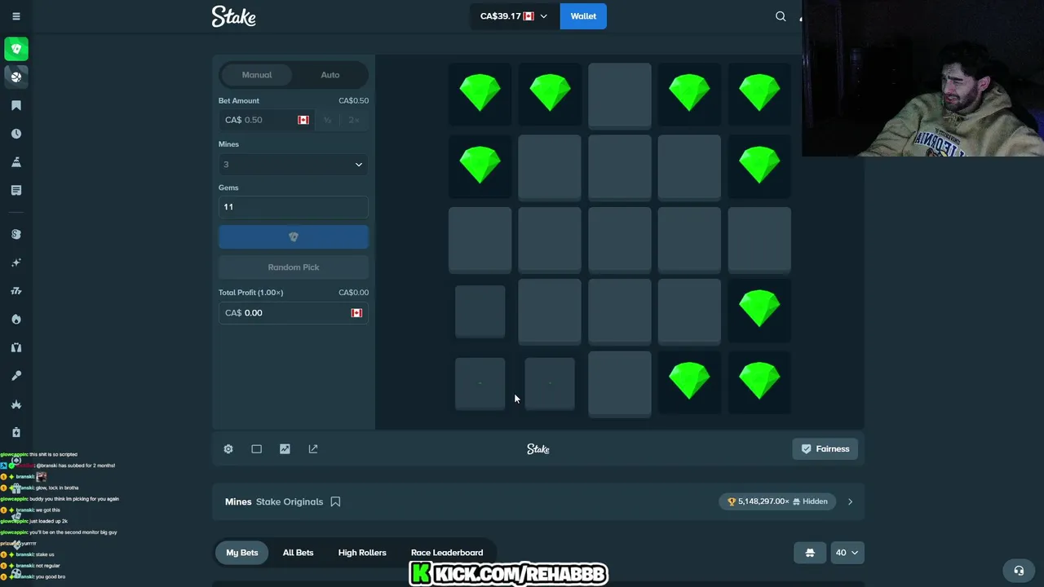Screen dimensions: 1044x587
Task: Switch to Auto betting mode
Action: pyautogui.click(x=330, y=75)
